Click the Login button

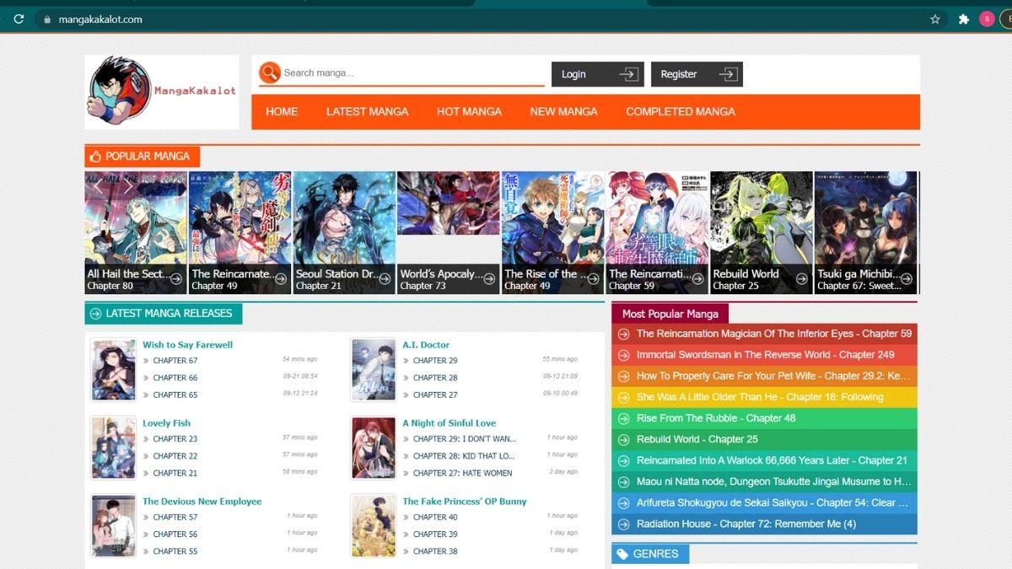pos(598,74)
